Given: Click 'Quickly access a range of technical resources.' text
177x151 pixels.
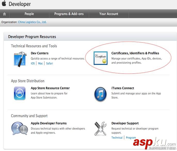Looking at the screenshot, I should (58, 58).
